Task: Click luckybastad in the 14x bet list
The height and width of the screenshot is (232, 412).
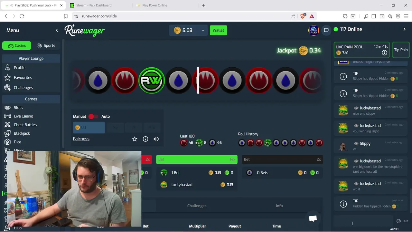Action: 182,185
